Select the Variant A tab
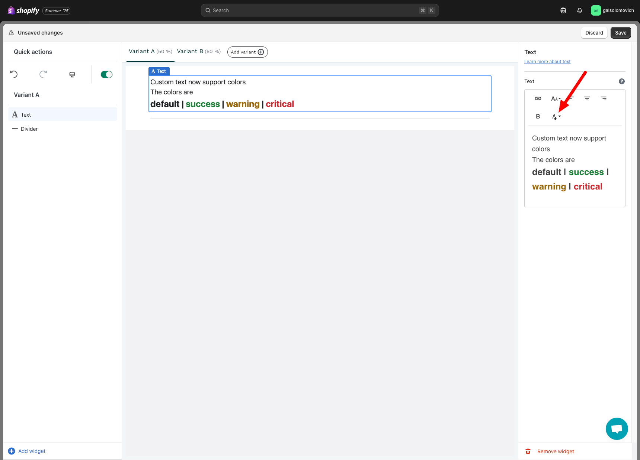 click(150, 52)
